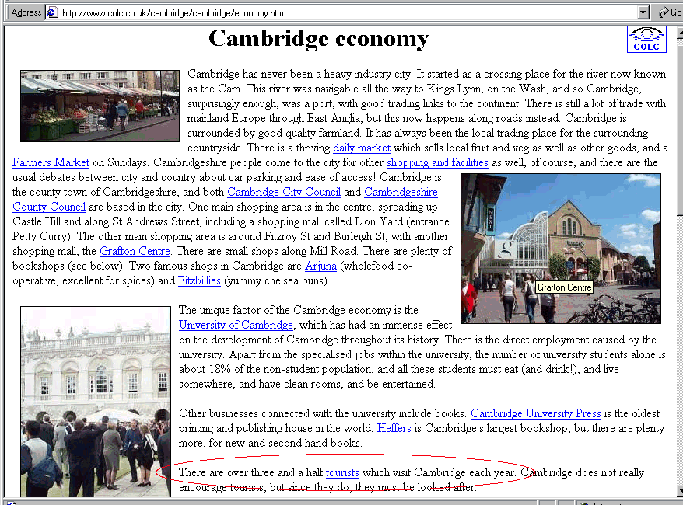Screen dimensions: 683x505
Task: Click the tourists link
Action: [342, 472]
